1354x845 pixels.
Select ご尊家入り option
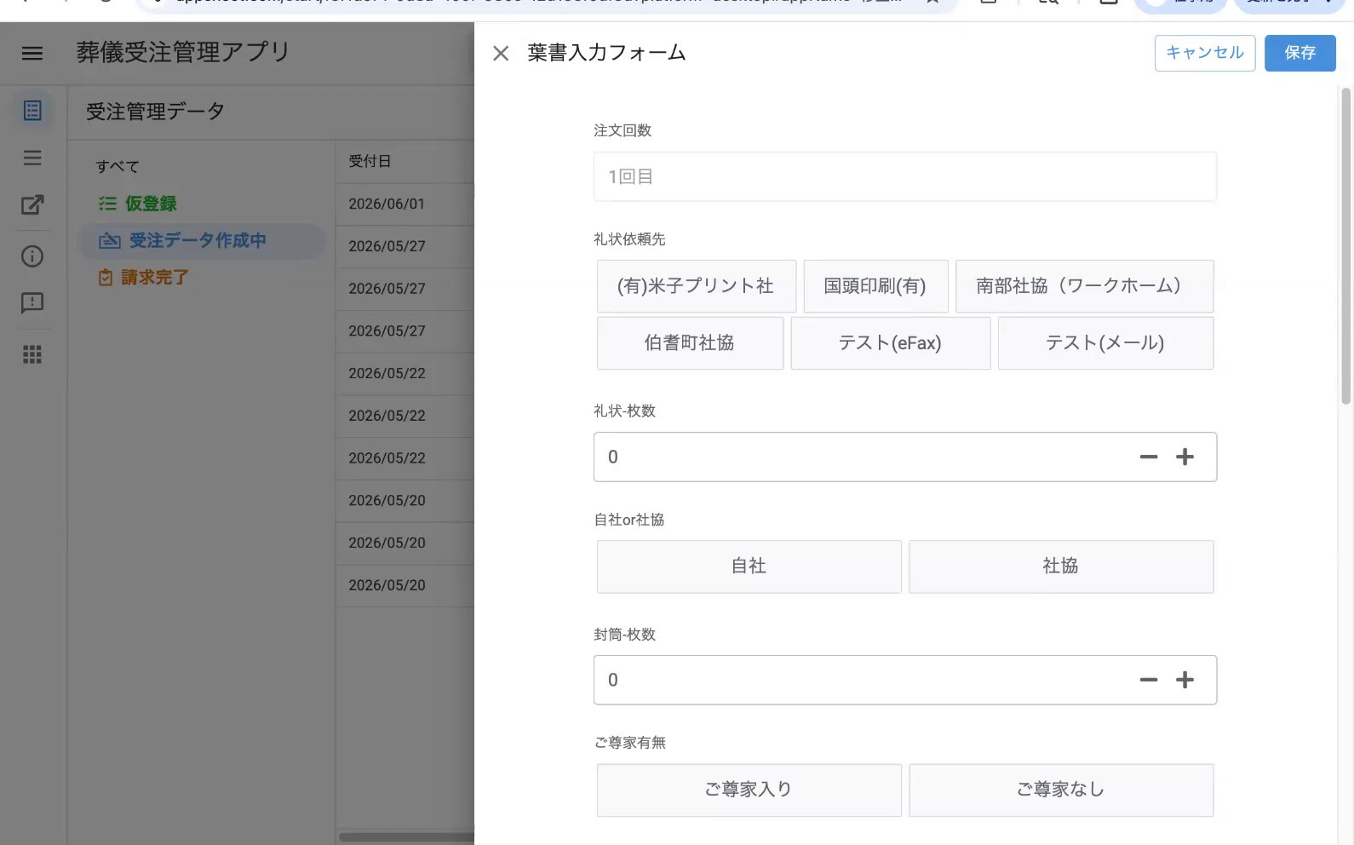pos(749,790)
